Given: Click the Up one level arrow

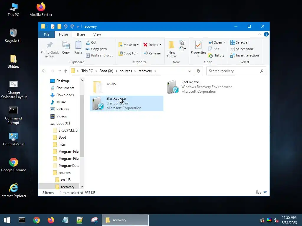Looking at the screenshot, I should pos(66,71).
